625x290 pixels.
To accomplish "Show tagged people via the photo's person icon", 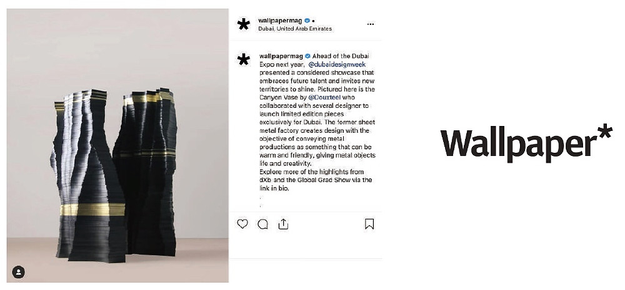I will point(18,272).
